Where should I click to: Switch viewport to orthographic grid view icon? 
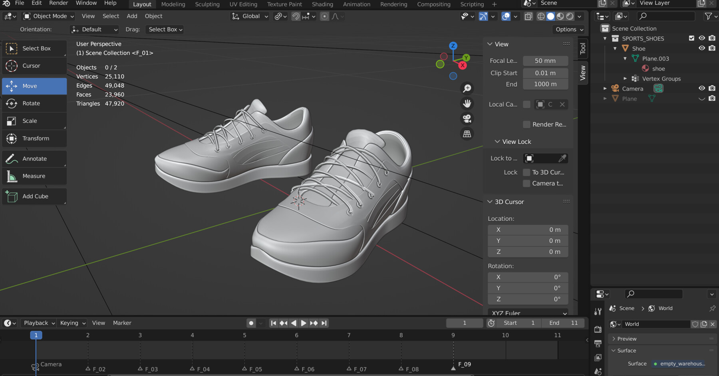click(x=467, y=134)
